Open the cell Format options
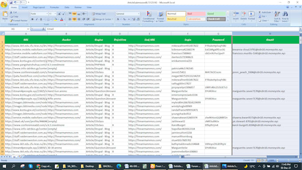This screenshot has height=170, width=302. tap(251, 16)
